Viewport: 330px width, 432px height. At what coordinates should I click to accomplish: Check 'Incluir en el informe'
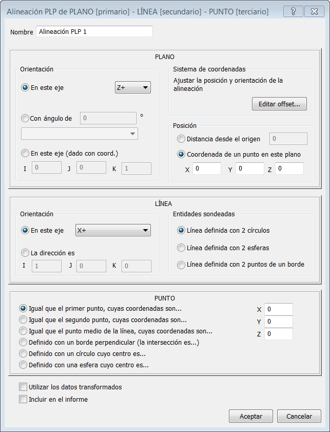tap(23, 399)
